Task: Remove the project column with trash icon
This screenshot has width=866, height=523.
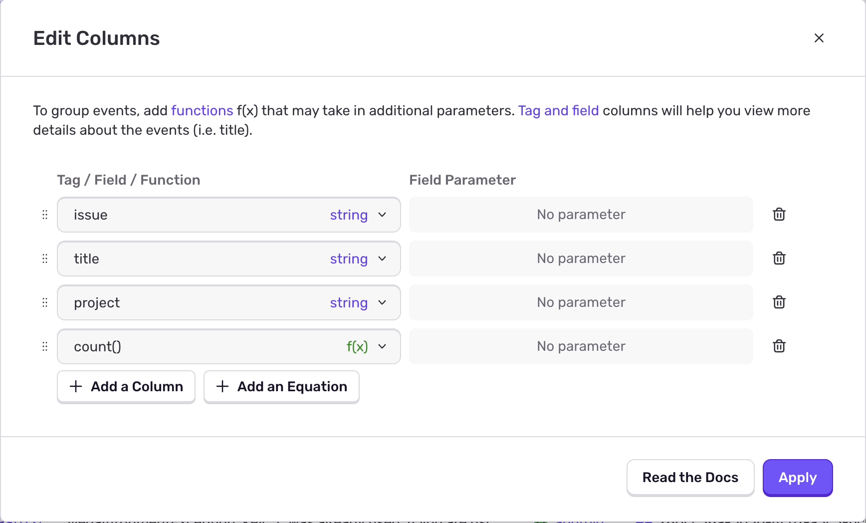Action: tap(779, 302)
